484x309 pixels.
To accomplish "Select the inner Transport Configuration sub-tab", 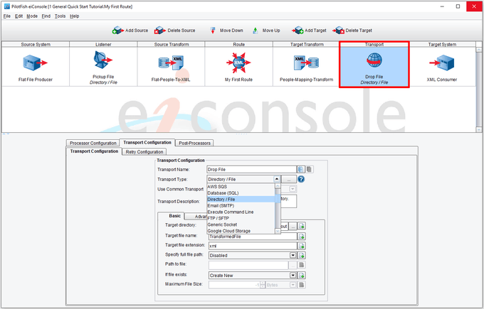I will pos(94,151).
